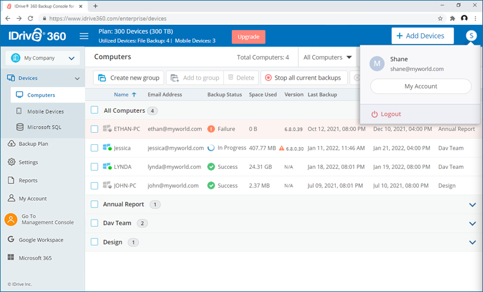This screenshot has width=483, height=292.
Task: Click the Reports document icon
Action: tap(11, 180)
